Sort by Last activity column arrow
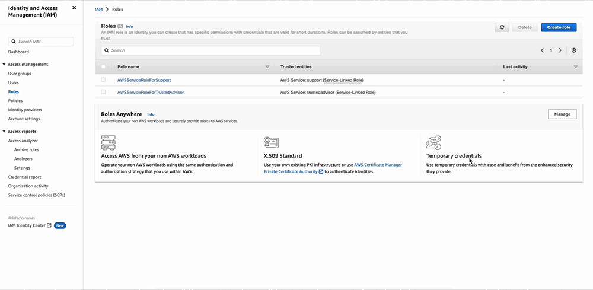593x290 pixels. click(x=576, y=66)
